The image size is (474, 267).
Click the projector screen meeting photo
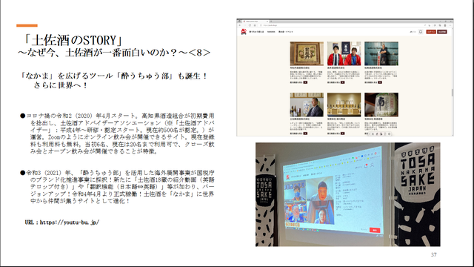(x=347, y=194)
